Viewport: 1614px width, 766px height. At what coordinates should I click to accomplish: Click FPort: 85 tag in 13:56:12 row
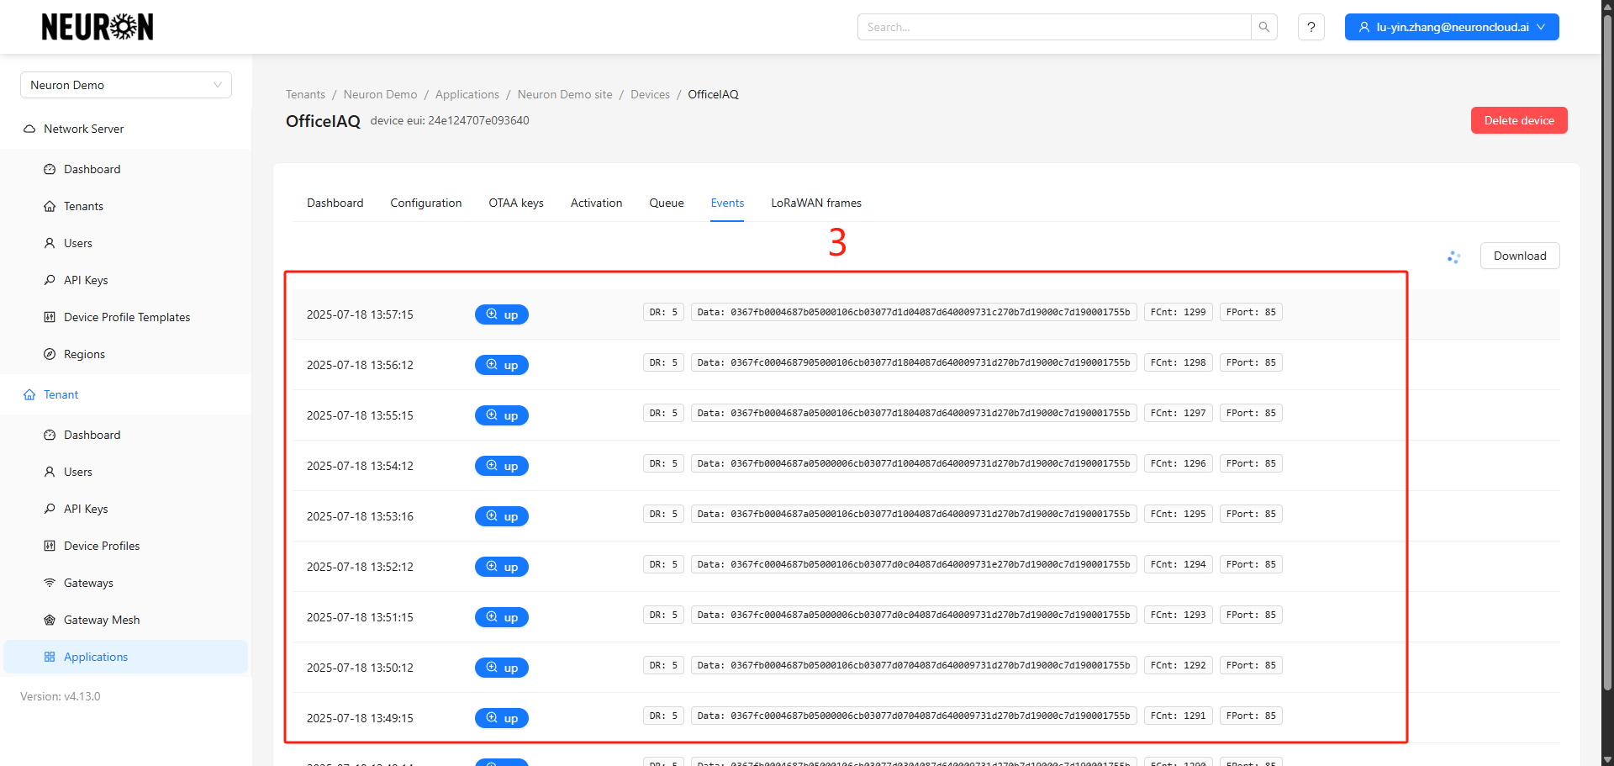[x=1251, y=362]
